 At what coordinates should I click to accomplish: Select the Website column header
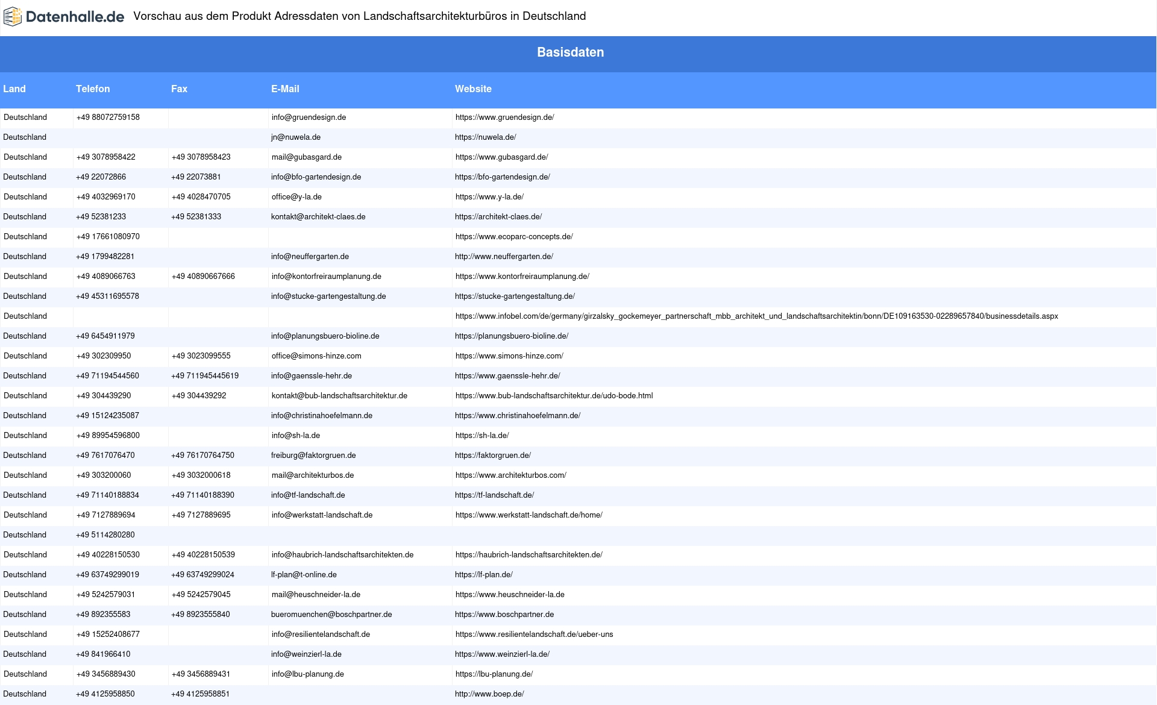(473, 89)
